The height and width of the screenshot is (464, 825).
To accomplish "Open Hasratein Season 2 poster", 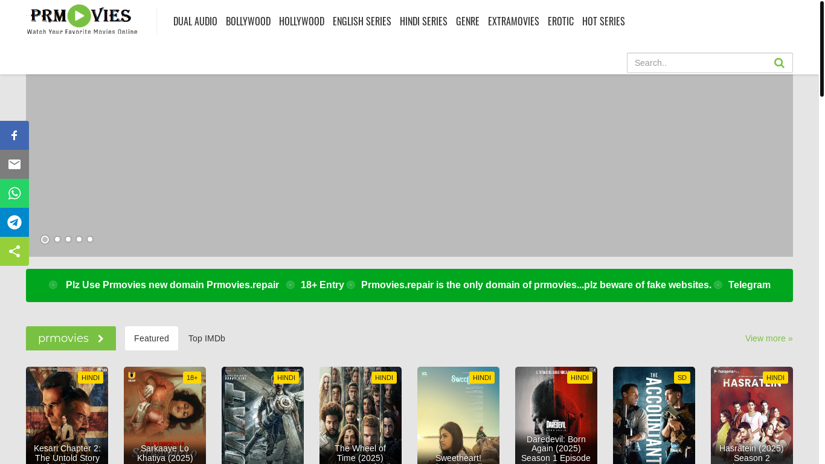I will coord(752,415).
